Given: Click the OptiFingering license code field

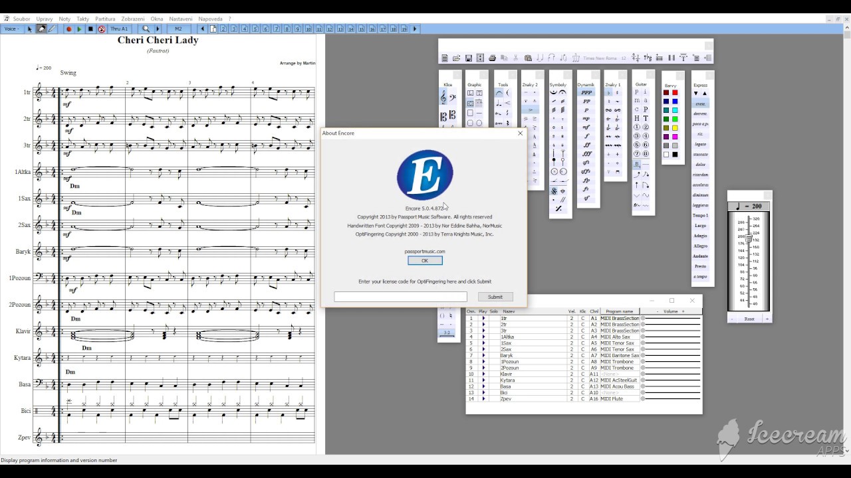Looking at the screenshot, I should pyautogui.click(x=400, y=297).
